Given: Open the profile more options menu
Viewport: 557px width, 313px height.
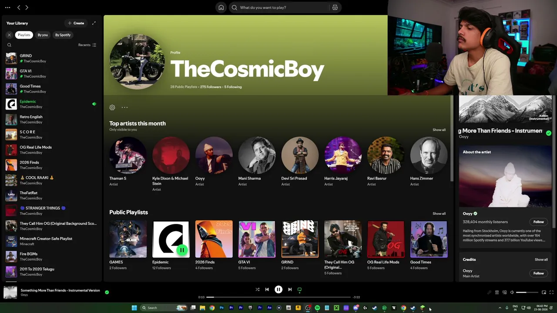Looking at the screenshot, I should pyautogui.click(x=124, y=107).
